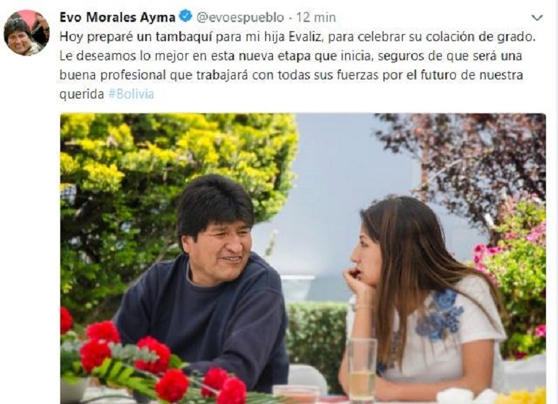Open the attached photo of the two people
558x404 pixels.
303,259
